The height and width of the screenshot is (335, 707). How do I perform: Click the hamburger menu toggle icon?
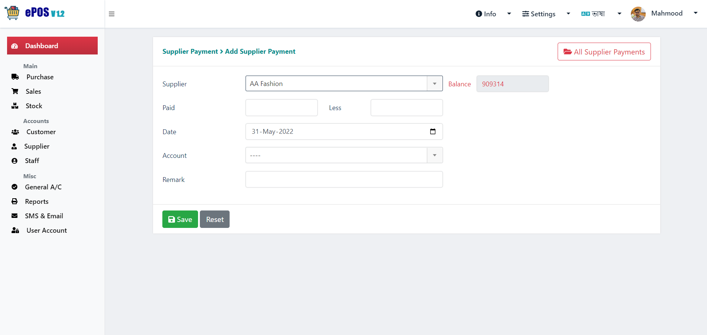tap(111, 14)
